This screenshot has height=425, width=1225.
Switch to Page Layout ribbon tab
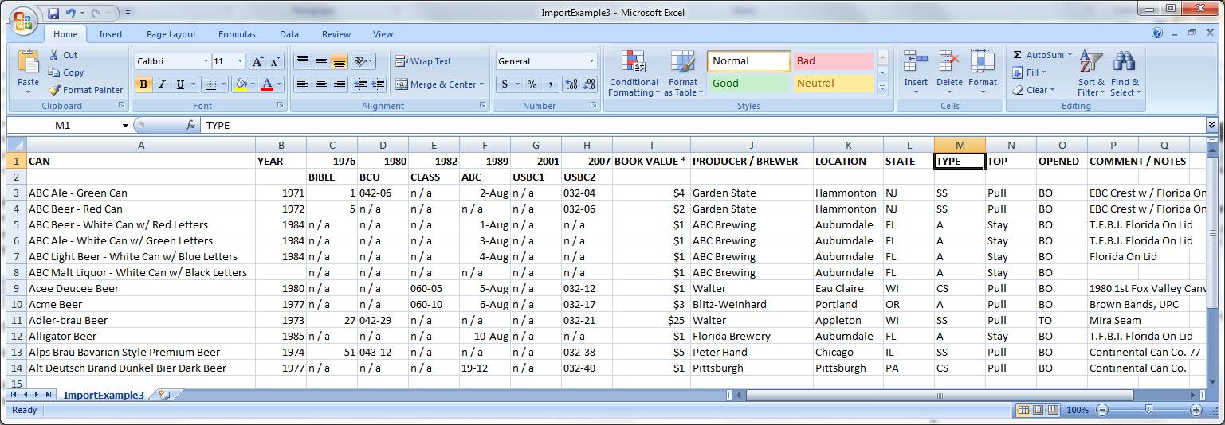click(171, 34)
